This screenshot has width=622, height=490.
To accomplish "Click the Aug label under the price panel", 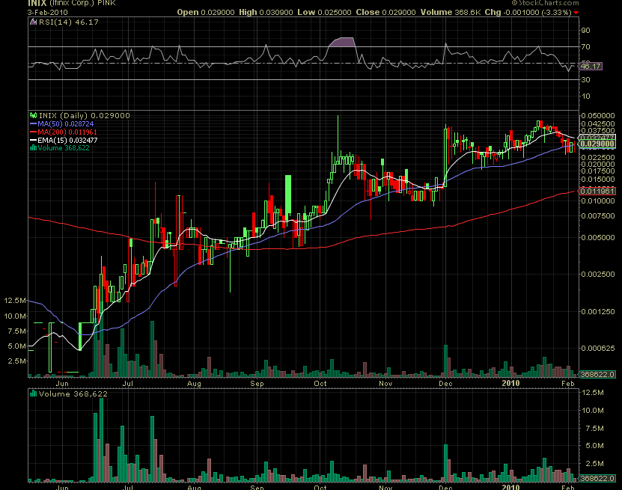I will coord(194,383).
